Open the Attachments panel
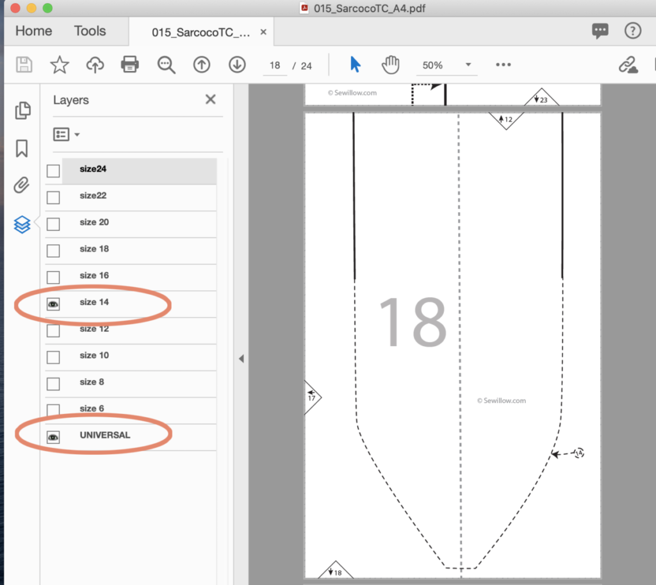656x585 pixels. 23,185
